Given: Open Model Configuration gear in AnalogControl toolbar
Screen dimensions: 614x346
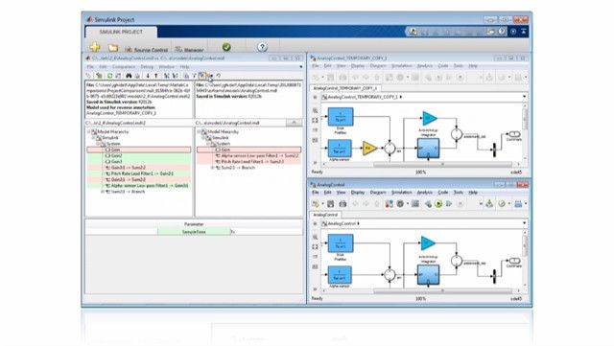Looking at the screenshot, I should [x=400, y=204].
